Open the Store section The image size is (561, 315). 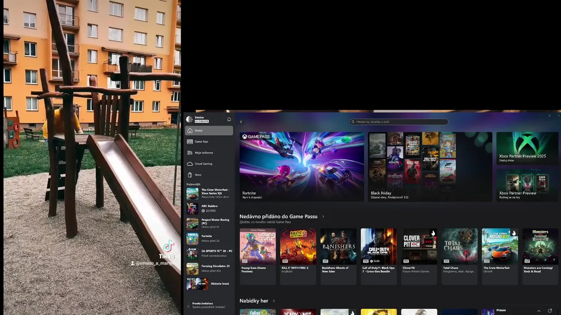click(x=209, y=175)
